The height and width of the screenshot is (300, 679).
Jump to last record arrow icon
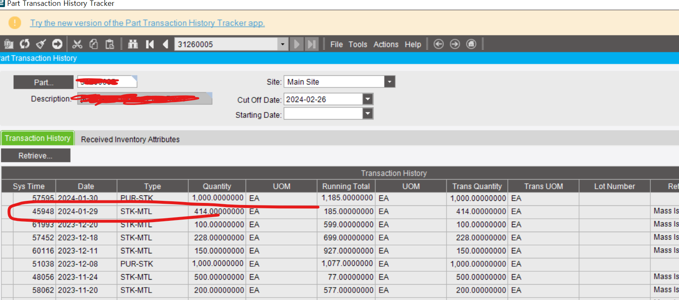tap(311, 44)
